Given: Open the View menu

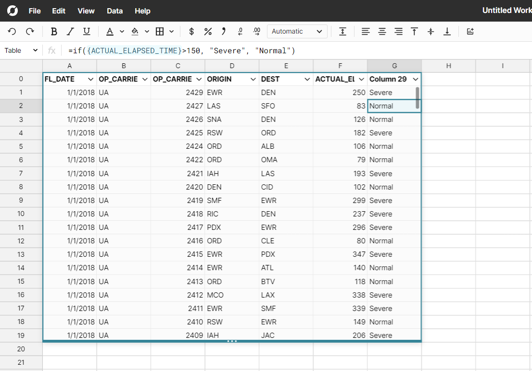Looking at the screenshot, I should click(x=86, y=11).
